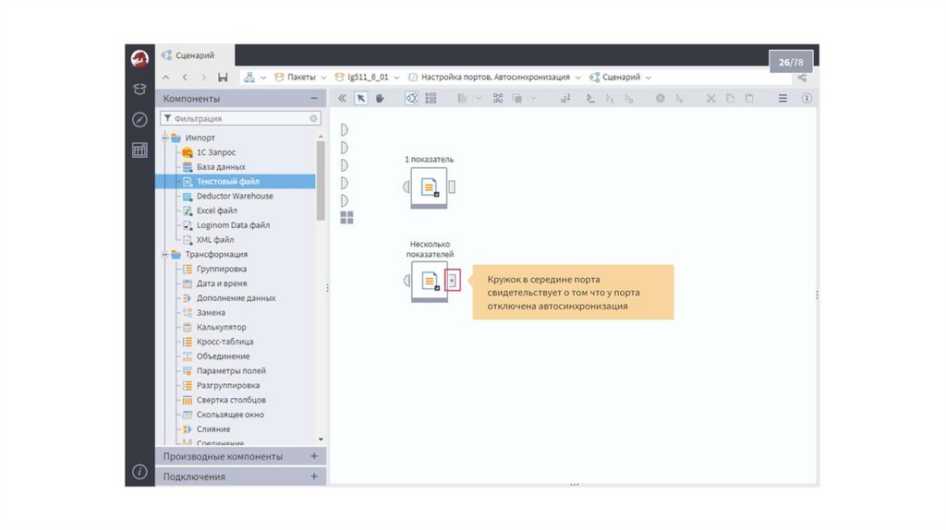Select the pointer (arrow) tool in toolbar
946x530 pixels.
(x=361, y=98)
